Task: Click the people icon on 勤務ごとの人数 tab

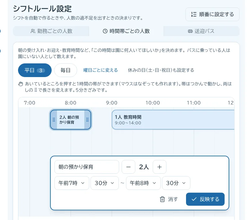Action: (x=33, y=31)
